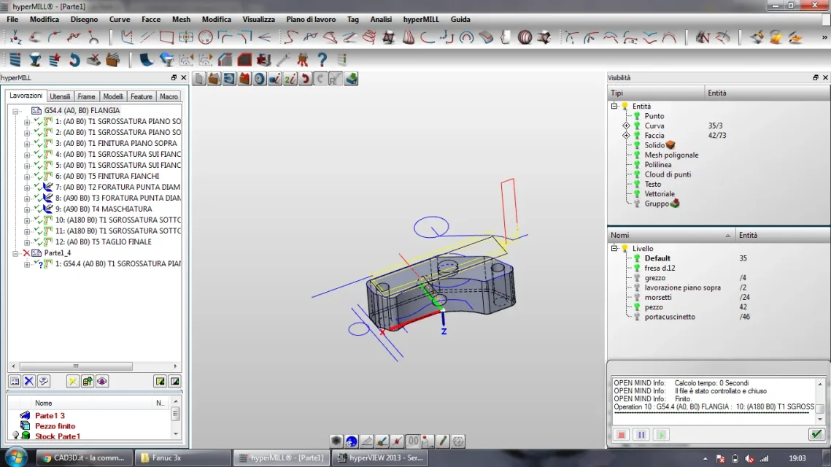
Task: Toggle visibility bulb for Curva entity
Action: pos(637,126)
